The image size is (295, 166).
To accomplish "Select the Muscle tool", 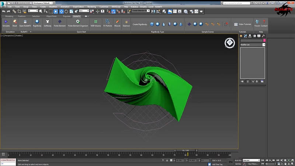I will (x=117, y=23).
